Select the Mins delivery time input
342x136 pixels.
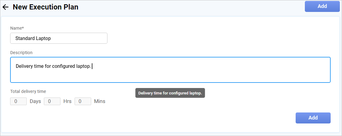[83, 101]
